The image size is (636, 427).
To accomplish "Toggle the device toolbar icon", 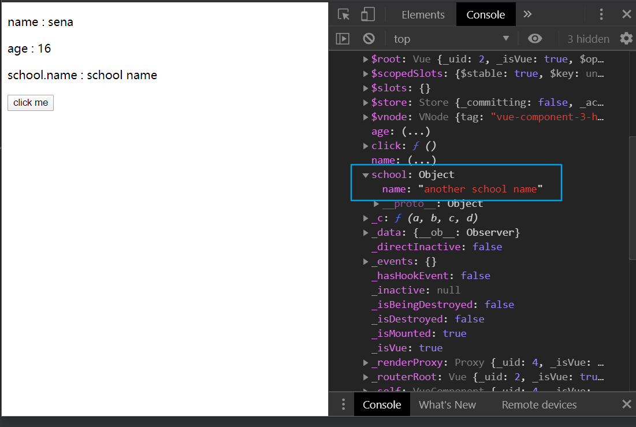I will [x=367, y=14].
